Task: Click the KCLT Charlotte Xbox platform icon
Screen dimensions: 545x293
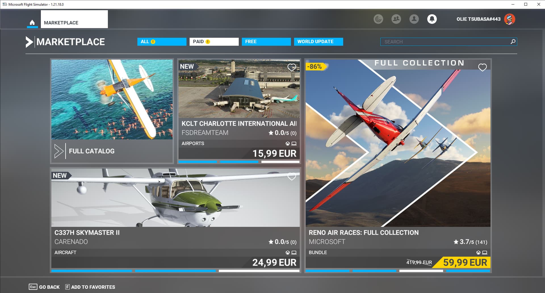Action: [288, 144]
